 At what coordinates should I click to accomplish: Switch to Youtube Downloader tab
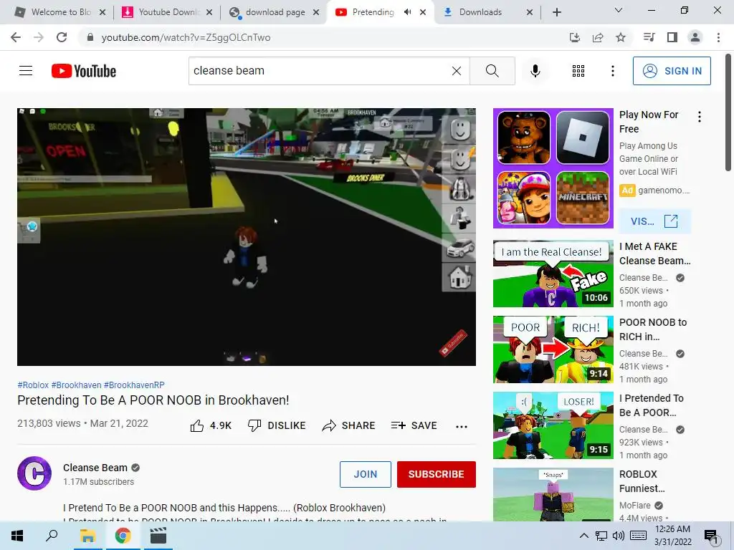point(168,12)
